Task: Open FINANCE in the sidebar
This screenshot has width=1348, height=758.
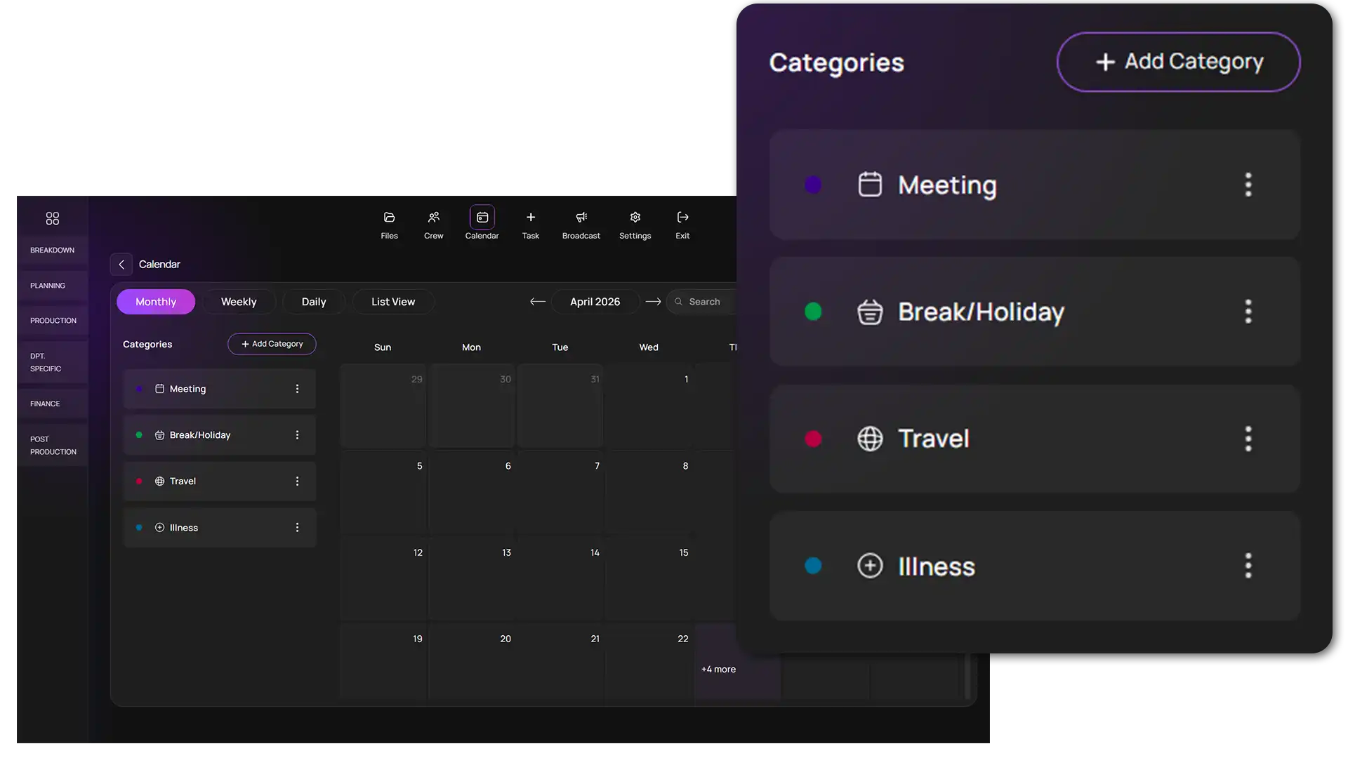Action: [x=53, y=404]
